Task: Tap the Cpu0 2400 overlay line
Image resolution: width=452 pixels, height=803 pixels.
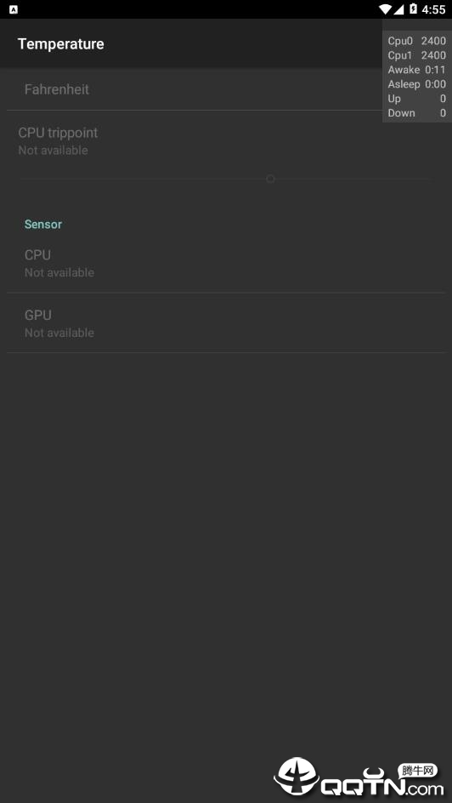Action: [x=416, y=41]
